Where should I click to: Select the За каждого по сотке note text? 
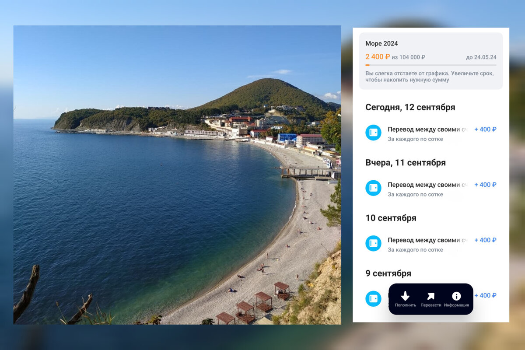(x=415, y=139)
